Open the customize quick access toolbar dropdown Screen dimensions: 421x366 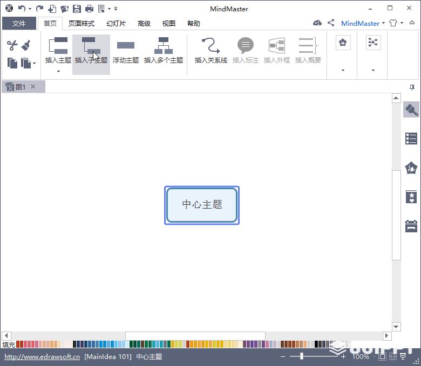tap(116, 9)
